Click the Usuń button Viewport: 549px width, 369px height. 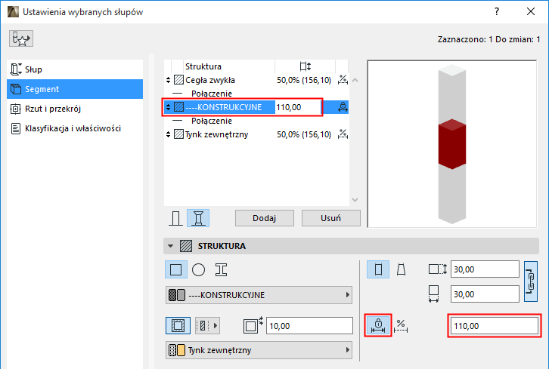click(x=331, y=218)
